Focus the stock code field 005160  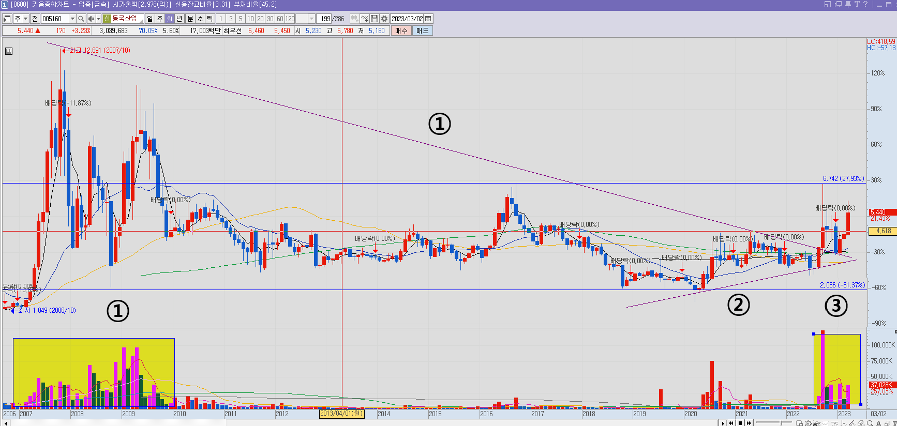point(54,19)
